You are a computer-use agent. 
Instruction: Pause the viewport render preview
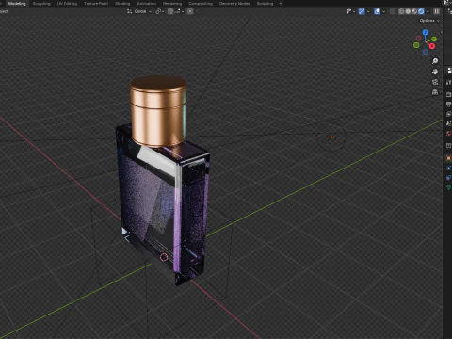click(x=437, y=11)
